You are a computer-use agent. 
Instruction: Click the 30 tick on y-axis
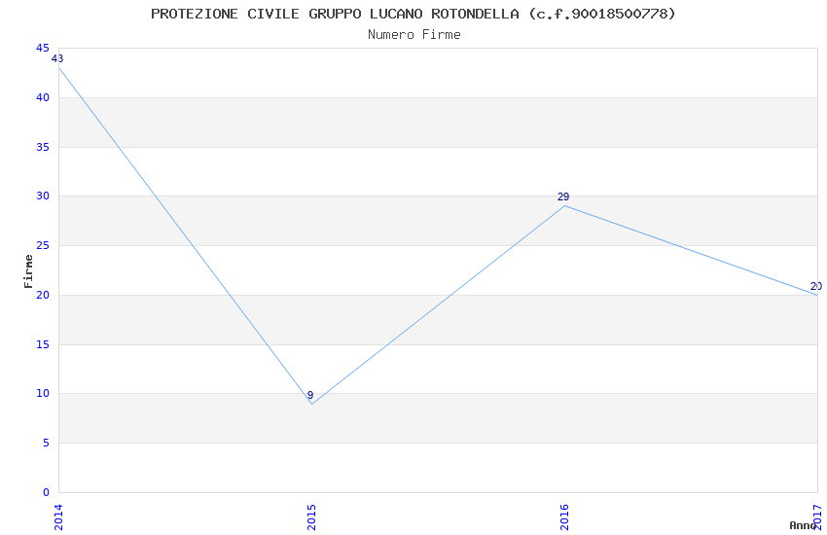(43, 196)
